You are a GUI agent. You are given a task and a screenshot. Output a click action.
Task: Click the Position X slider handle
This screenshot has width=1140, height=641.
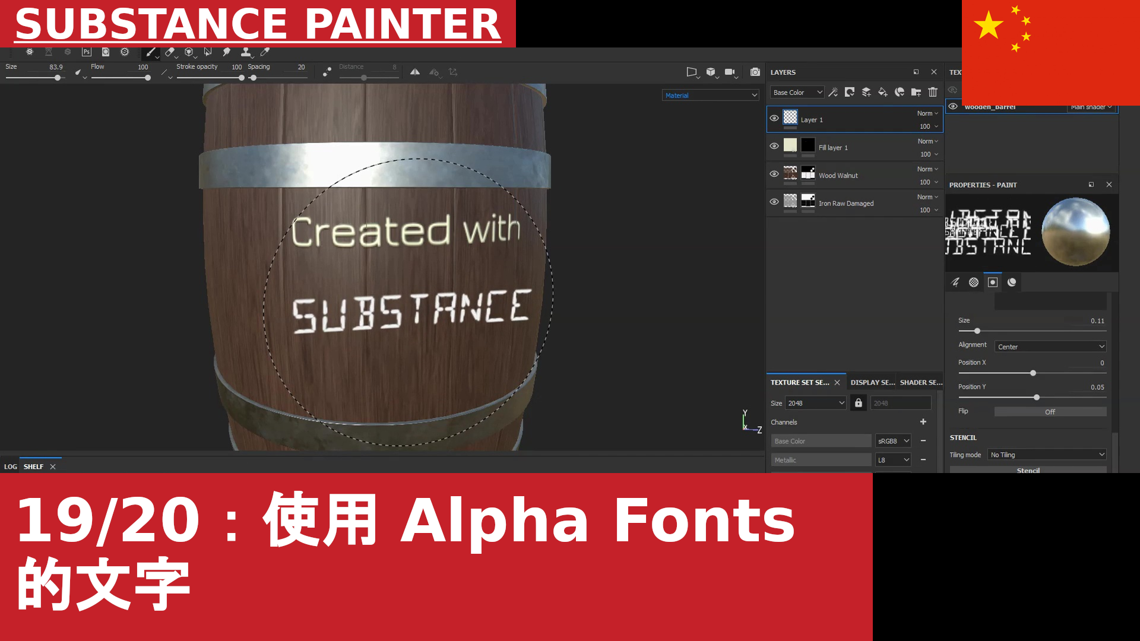[x=1033, y=373]
